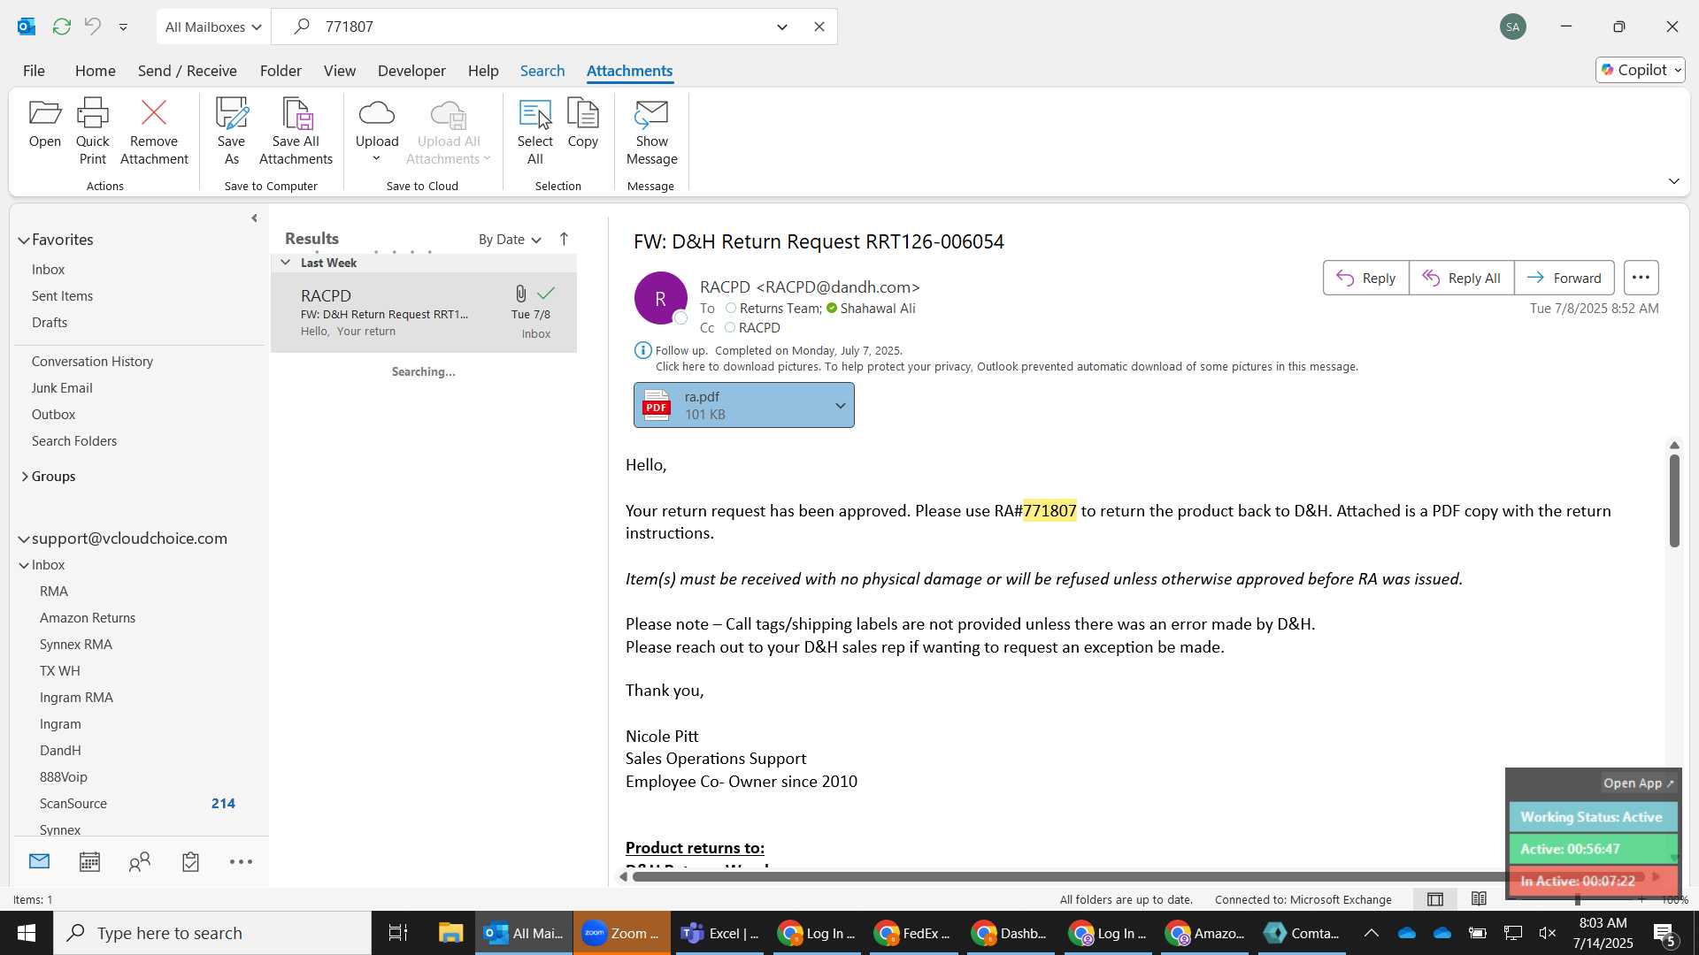Screen dimensions: 1699x955
Task: Click the Send/Receive sync icon in title bar
Action: click(x=61, y=27)
